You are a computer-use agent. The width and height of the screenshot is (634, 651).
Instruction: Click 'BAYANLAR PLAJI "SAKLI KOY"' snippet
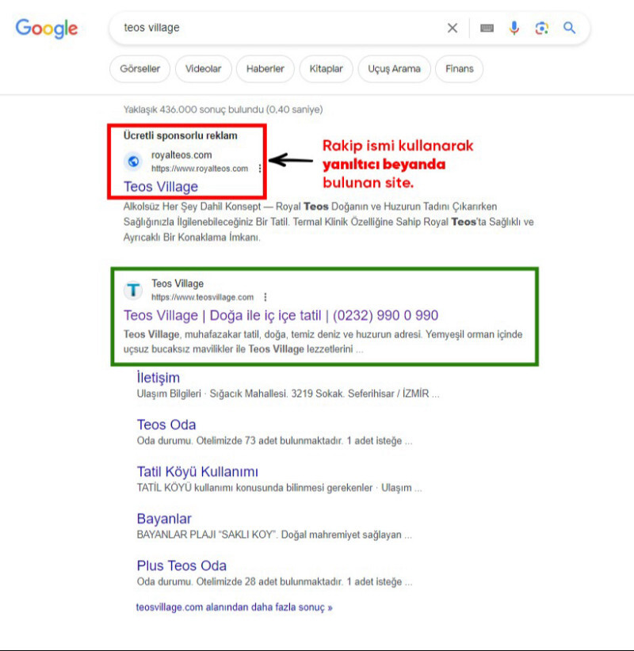[x=274, y=535]
